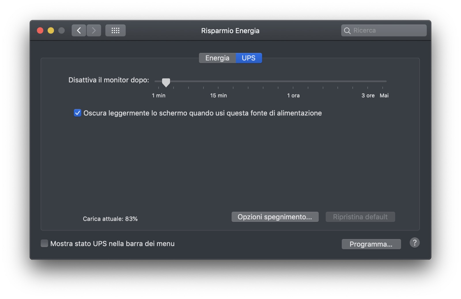Select the UPS tab
This screenshot has width=461, height=299.
249,58
